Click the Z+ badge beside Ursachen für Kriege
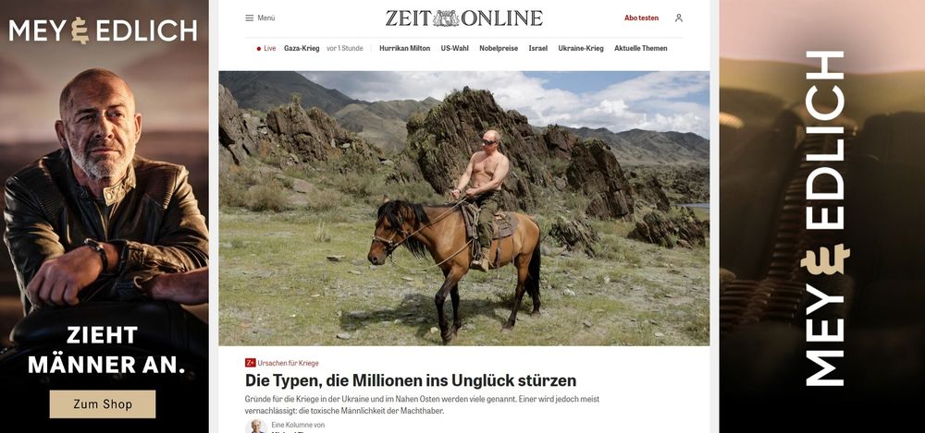The width and height of the screenshot is (925, 433). [250, 363]
